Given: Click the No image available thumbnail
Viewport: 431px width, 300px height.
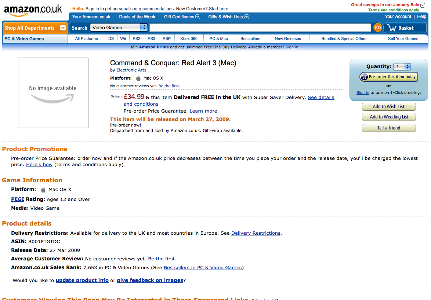Looking at the screenshot, I should pyautogui.click(x=53, y=92).
